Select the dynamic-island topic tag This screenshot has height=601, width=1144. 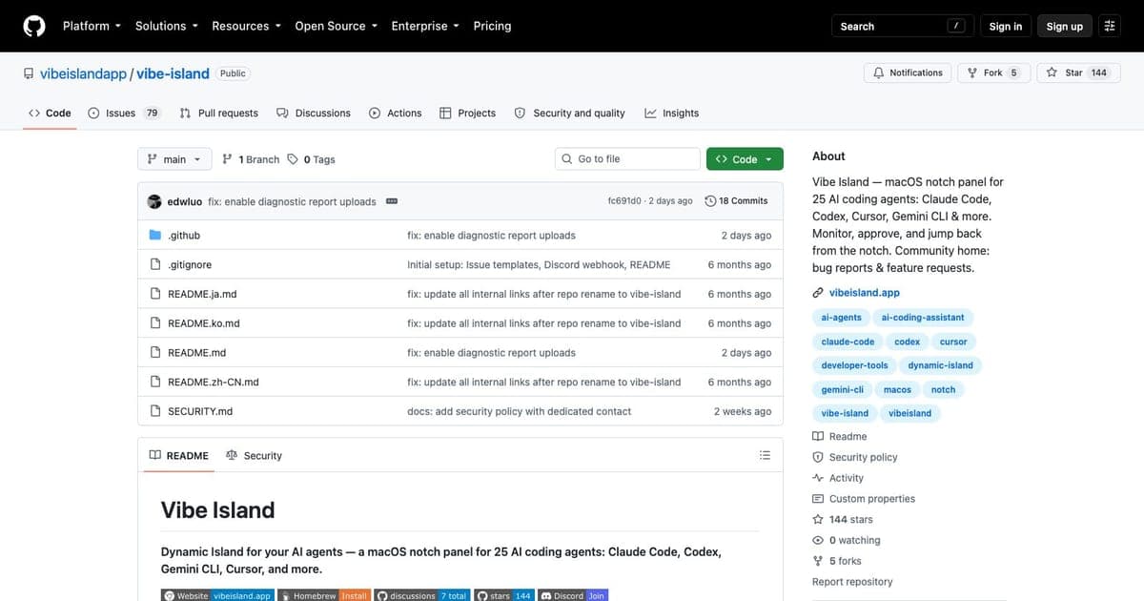941,365
